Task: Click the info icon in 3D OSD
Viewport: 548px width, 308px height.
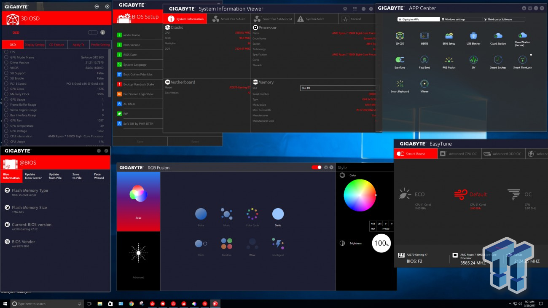Action: tap(102, 32)
